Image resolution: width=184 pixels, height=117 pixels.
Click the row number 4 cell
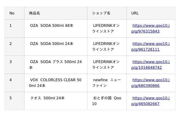[14, 83]
